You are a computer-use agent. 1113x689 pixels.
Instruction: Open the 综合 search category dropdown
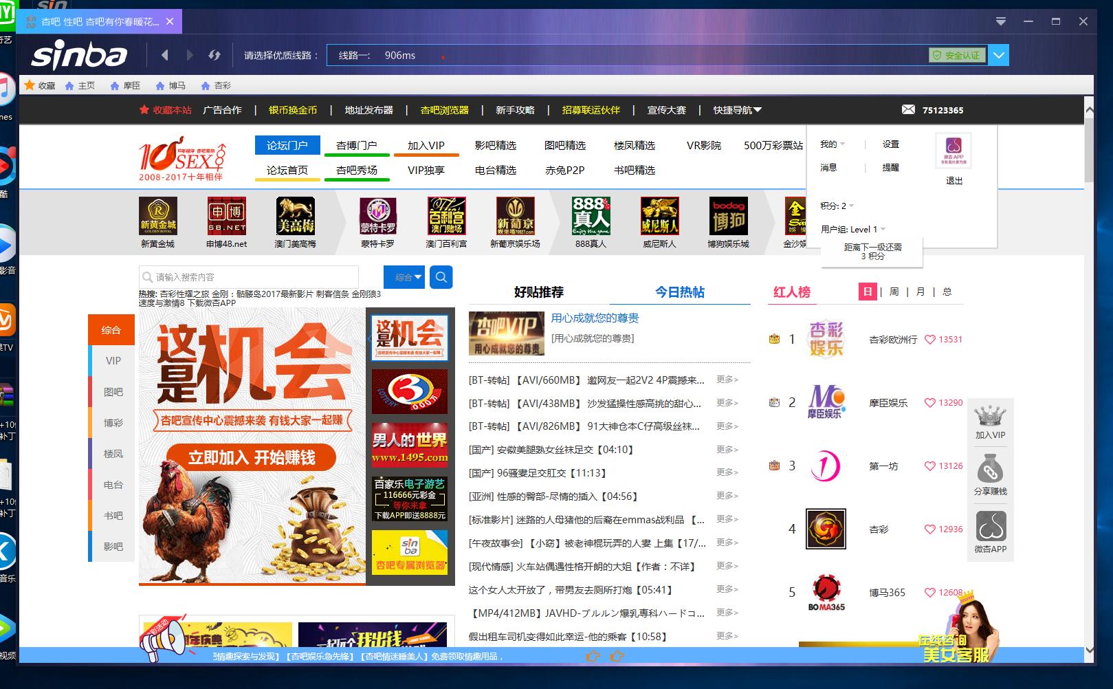click(404, 277)
